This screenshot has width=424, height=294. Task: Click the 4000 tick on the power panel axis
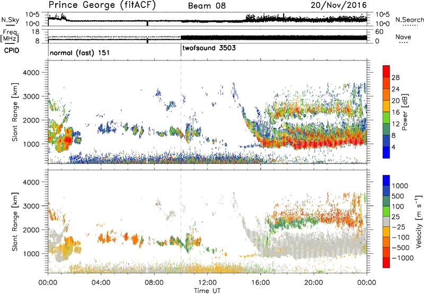tap(31, 73)
